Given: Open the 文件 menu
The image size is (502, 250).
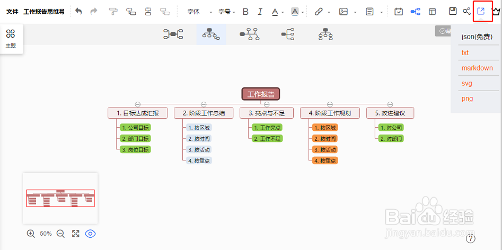Looking at the screenshot, I should coord(13,12).
